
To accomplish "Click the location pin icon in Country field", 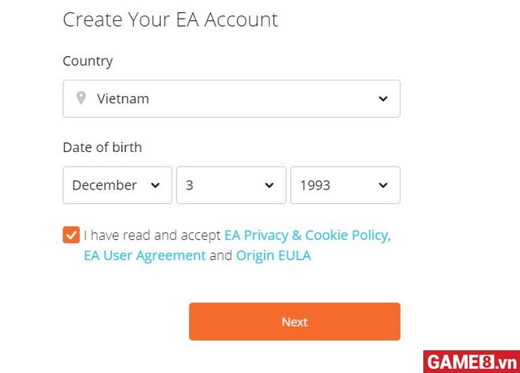I will [x=81, y=98].
